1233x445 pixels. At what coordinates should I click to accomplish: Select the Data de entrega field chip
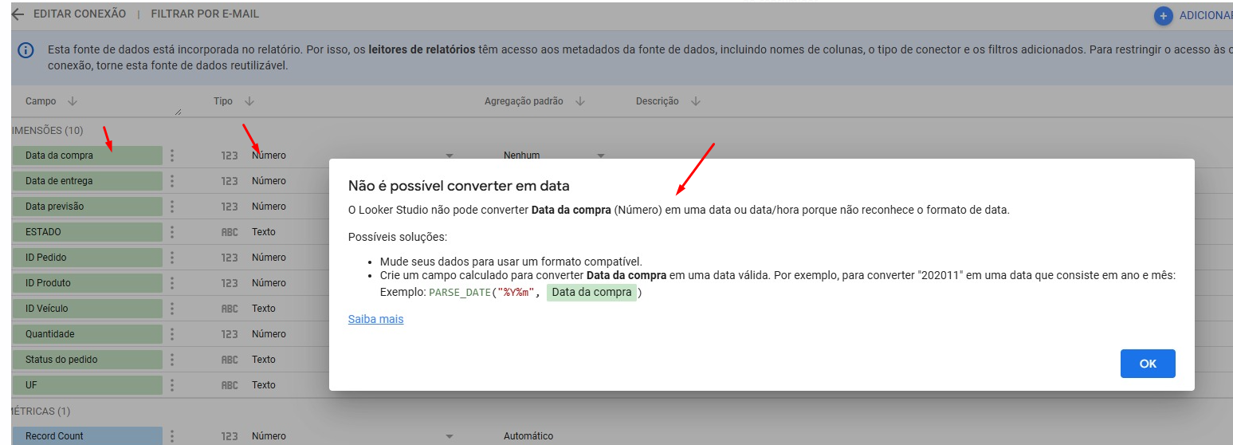pos(87,181)
